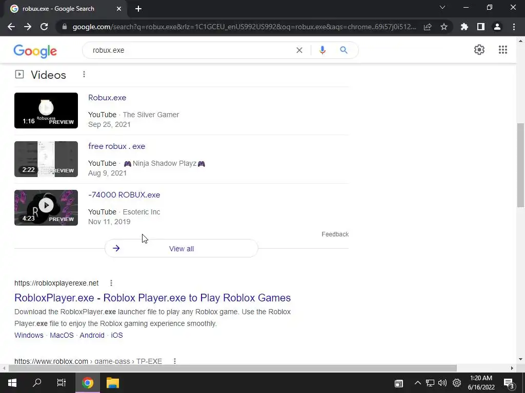Viewport: 525px width, 393px height.
Task: Open settings gear in system tray
Action: point(457,383)
